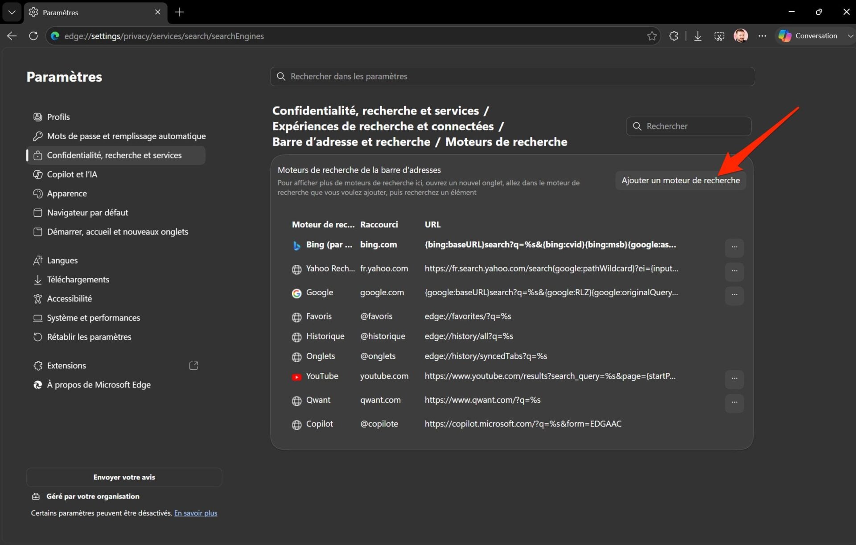This screenshot has height=545, width=856.
Task: Open Extensions sidebar entry
Action: pyautogui.click(x=116, y=366)
